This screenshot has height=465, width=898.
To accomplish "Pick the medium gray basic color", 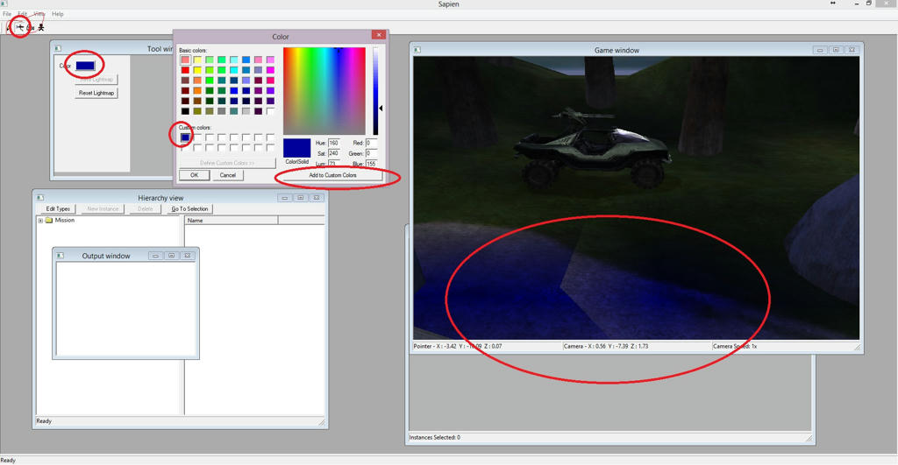I will (222, 111).
